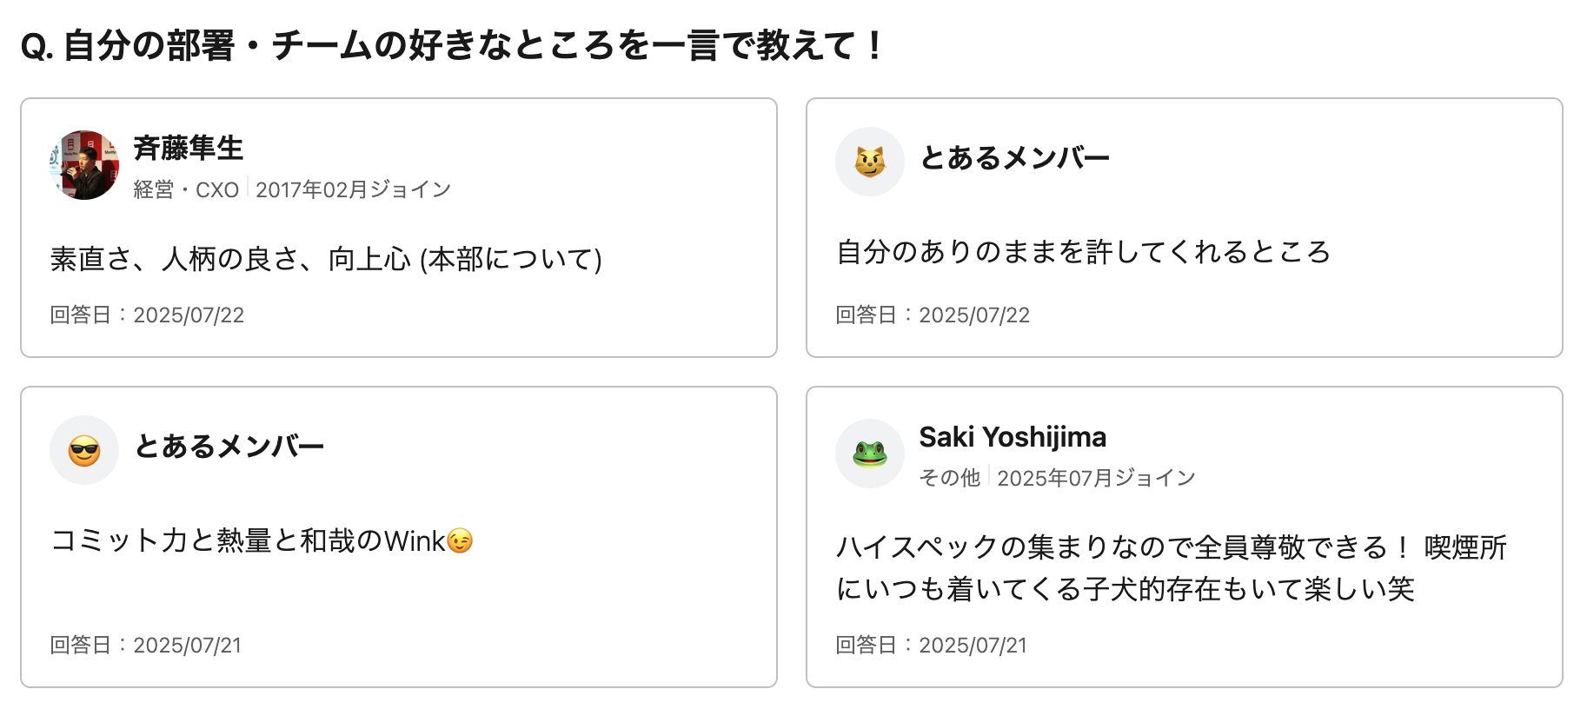
Task: Click the 斉藤隼生 profile photo
Action: click(84, 165)
